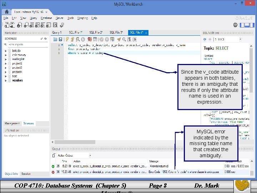The width and height of the screenshot is (257, 193).
Task: Click the commit transaction icon
Action: (101, 39)
